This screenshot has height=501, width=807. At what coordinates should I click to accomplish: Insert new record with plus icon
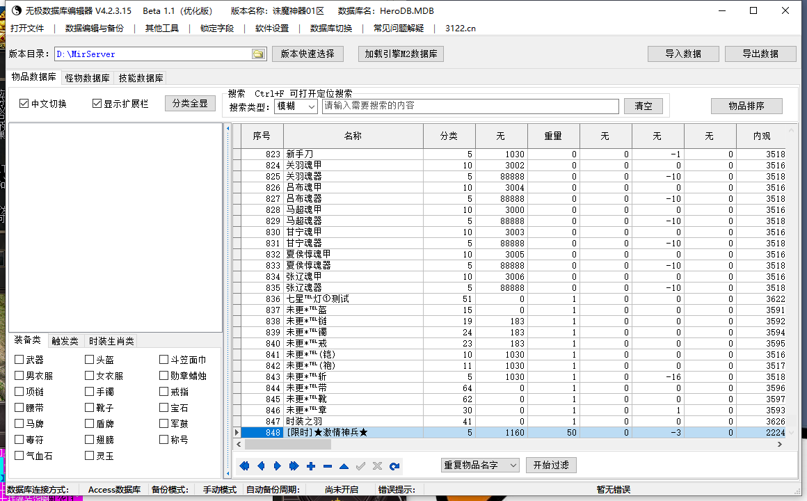pyautogui.click(x=311, y=466)
